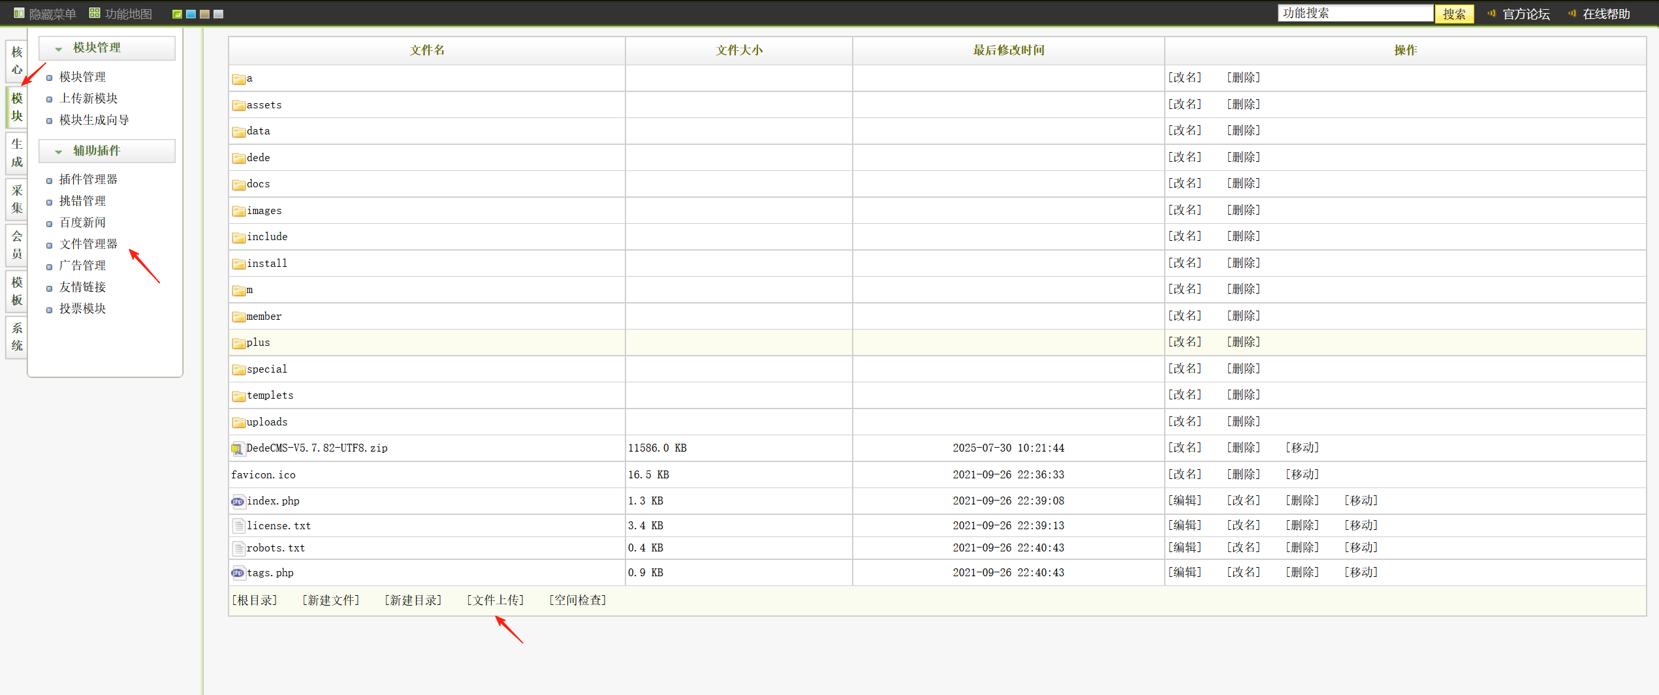The height and width of the screenshot is (695, 1659).
Task: Open the docs folder icon
Action: [238, 185]
